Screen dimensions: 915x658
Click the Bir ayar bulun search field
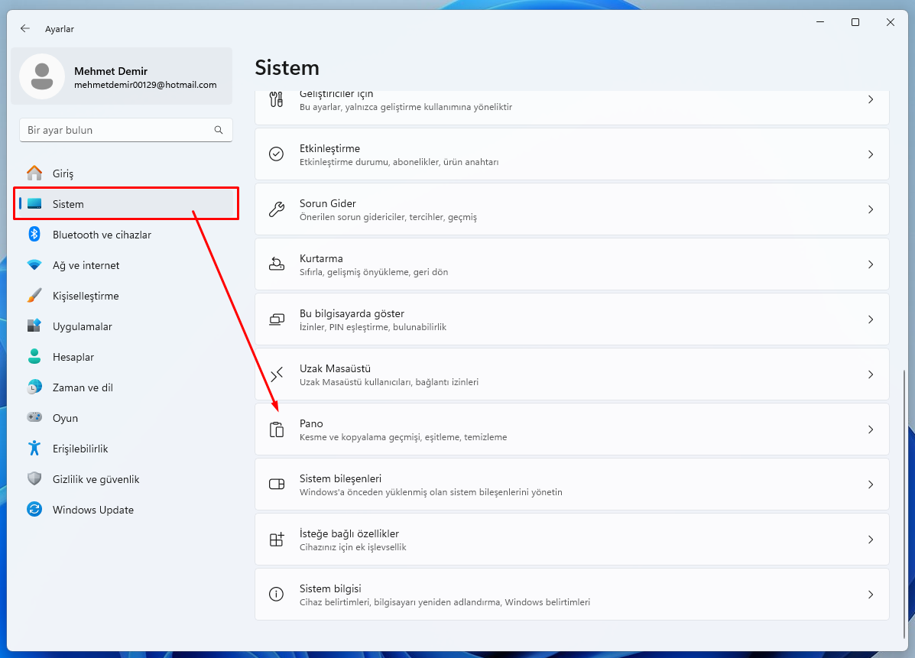(118, 130)
